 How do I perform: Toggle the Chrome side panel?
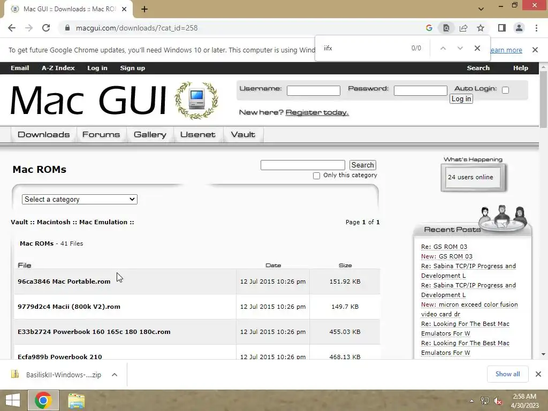(502, 28)
